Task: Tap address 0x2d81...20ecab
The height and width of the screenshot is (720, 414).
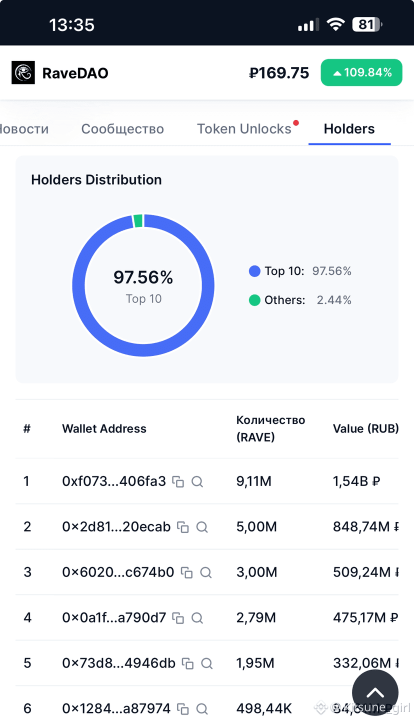Action: pos(116,527)
